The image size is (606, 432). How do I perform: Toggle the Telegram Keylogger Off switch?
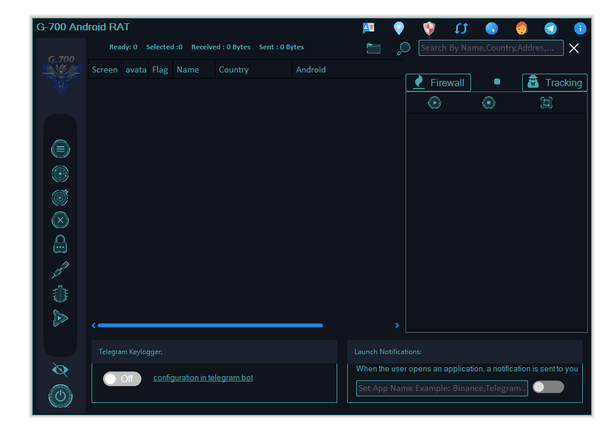[122, 379]
